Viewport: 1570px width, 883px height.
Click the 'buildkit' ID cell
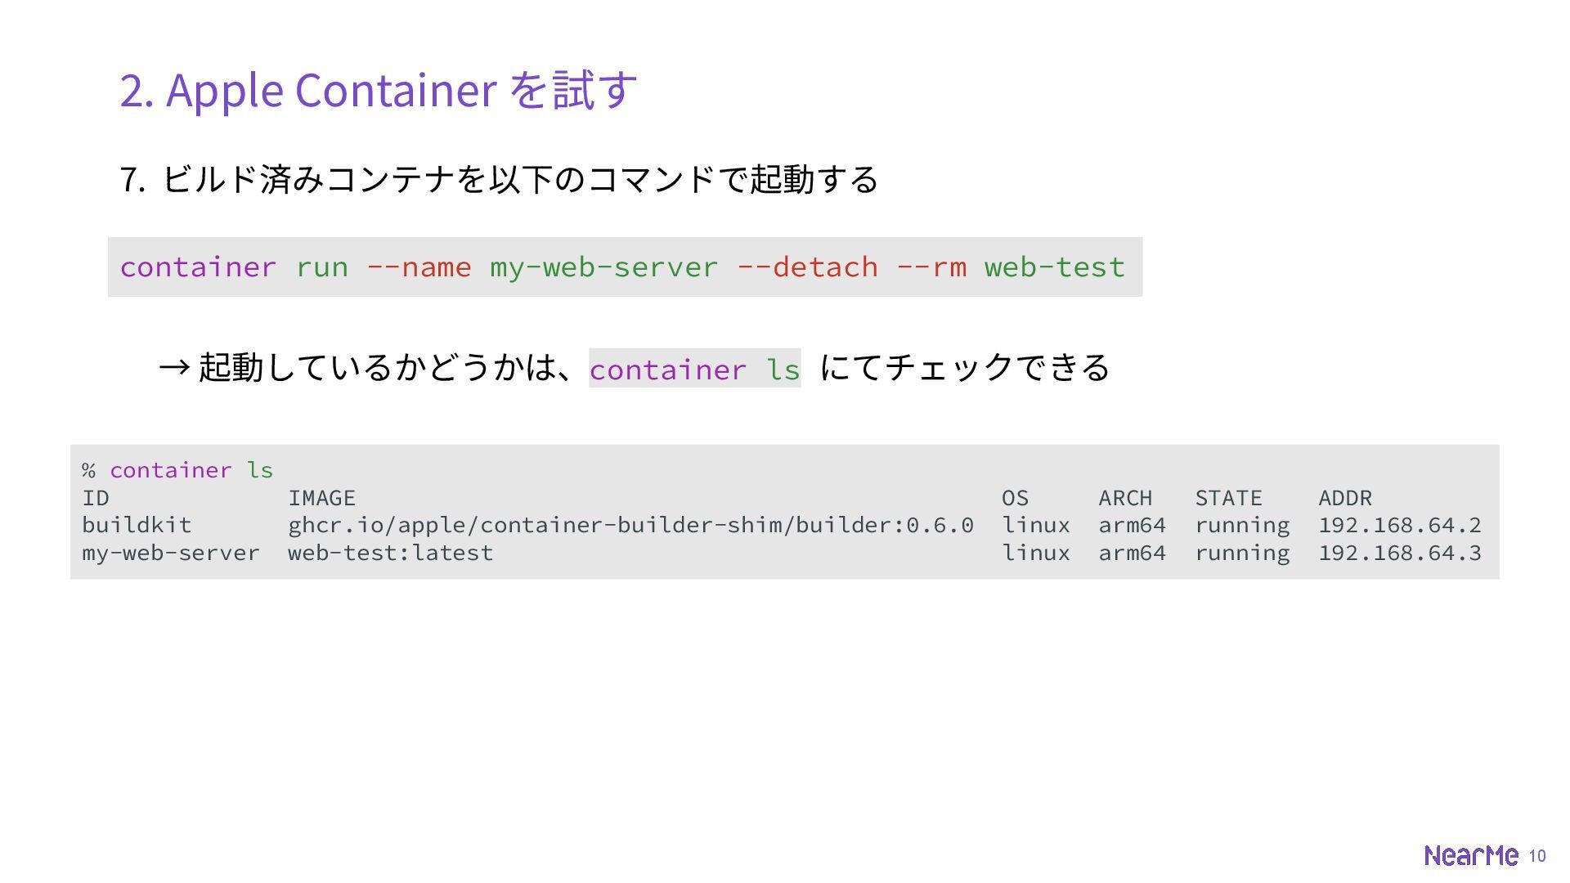coord(137,525)
